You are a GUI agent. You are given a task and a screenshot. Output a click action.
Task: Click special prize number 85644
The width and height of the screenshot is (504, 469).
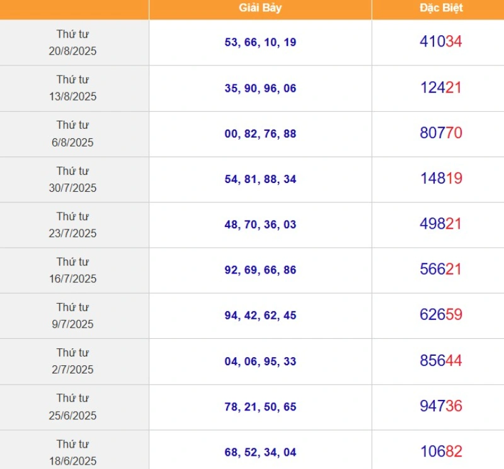coord(441,361)
